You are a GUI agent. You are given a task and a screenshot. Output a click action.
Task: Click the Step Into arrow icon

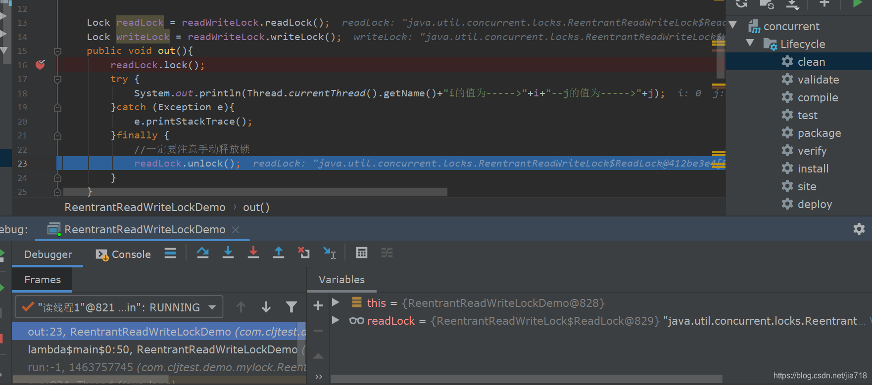228,253
